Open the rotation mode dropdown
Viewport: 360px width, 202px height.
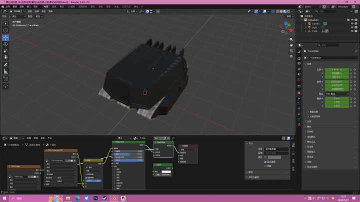(337, 94)
